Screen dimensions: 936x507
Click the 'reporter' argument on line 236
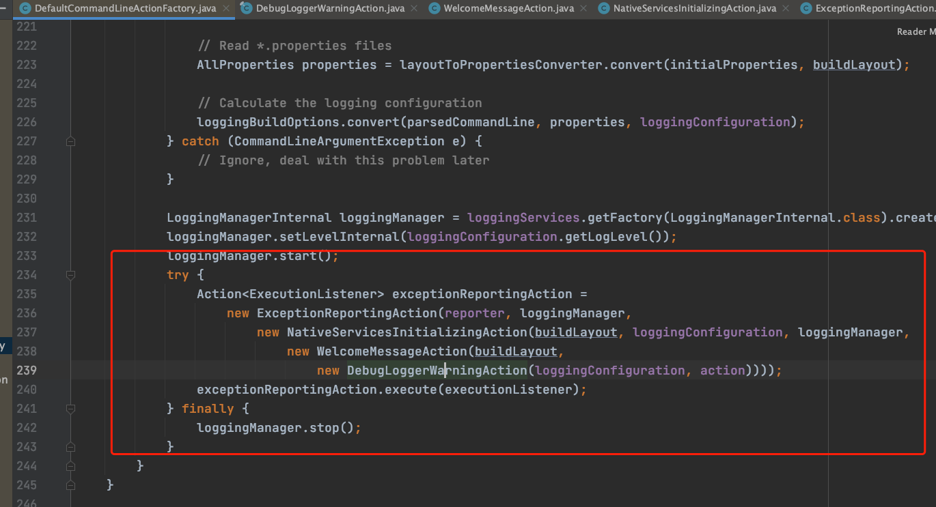pyautogui.click(x=475, y=313)
